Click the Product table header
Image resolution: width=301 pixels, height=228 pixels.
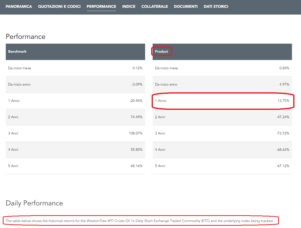tap(161, 51)
